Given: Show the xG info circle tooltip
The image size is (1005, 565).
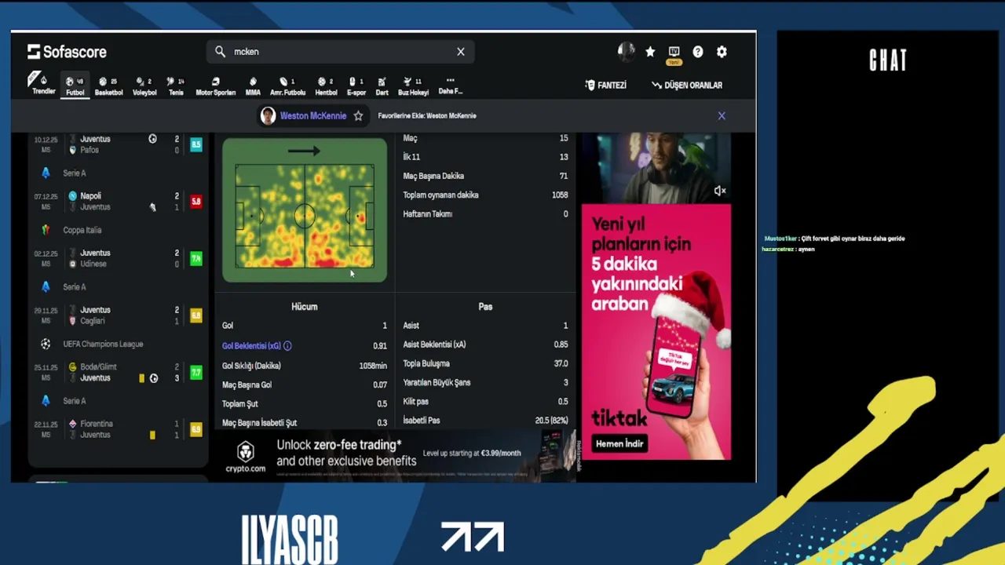Looking at the screenshot, I should point(287,345).
